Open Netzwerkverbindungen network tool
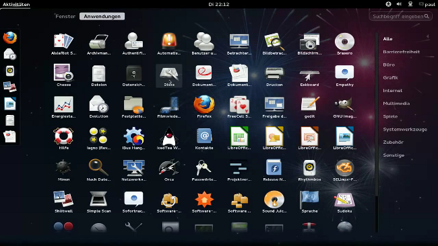Image resolution: width=438 pixels, height=246 pixels. coord(134,170)
